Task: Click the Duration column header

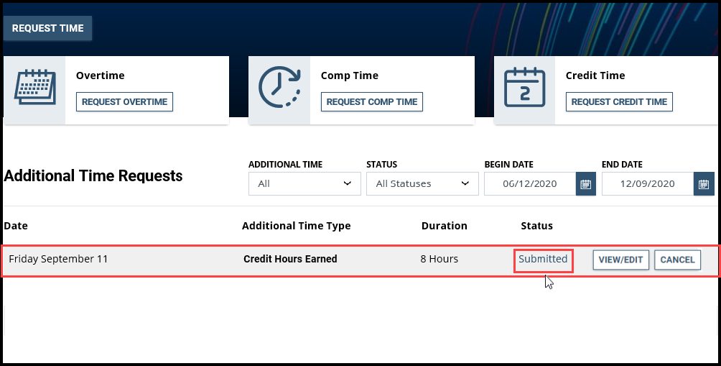Action: tap(445, 226)
